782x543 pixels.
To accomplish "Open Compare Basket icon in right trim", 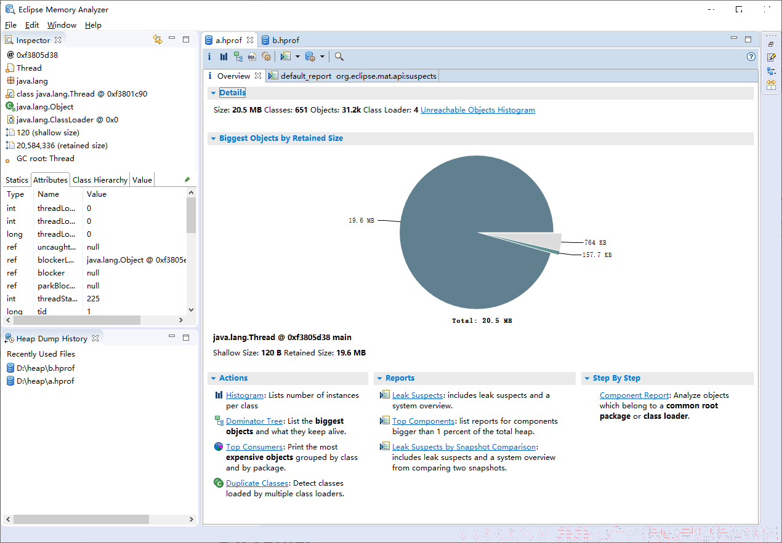I will 771,84.
